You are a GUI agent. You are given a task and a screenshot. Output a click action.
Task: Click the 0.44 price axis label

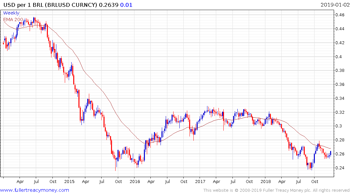click(340, 29)
